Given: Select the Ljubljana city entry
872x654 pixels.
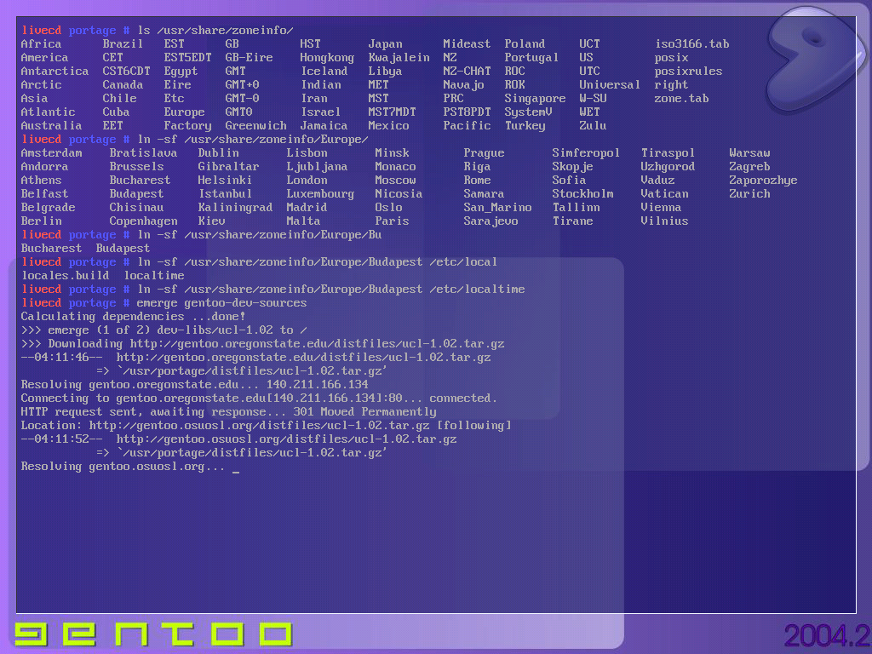Looking at the screenshot, I should pos(317,166).
